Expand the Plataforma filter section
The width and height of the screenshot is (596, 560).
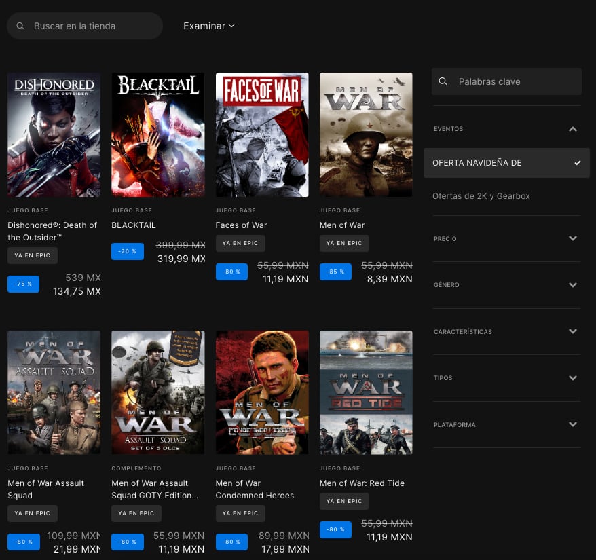pyautogui.click(x=572, y=425)
